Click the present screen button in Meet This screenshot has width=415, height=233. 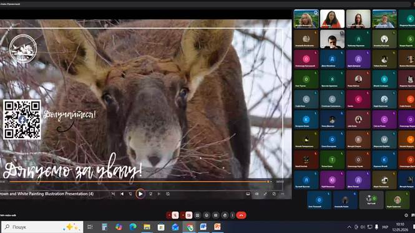[197, 216]
